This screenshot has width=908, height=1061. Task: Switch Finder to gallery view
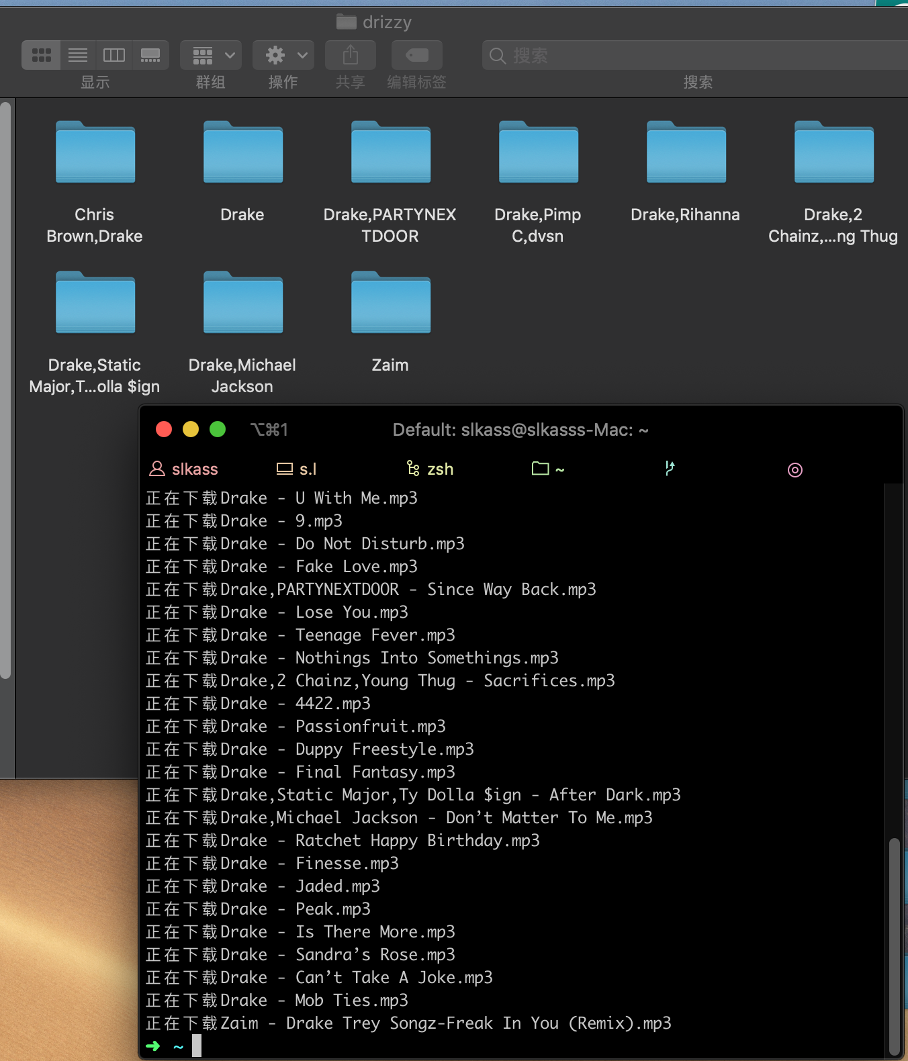tap(150, 55)
